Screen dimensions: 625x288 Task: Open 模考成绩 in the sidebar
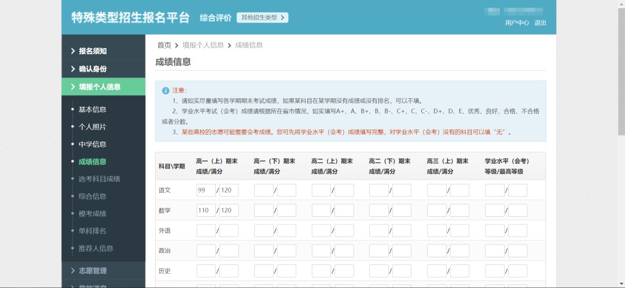point(93,213)
